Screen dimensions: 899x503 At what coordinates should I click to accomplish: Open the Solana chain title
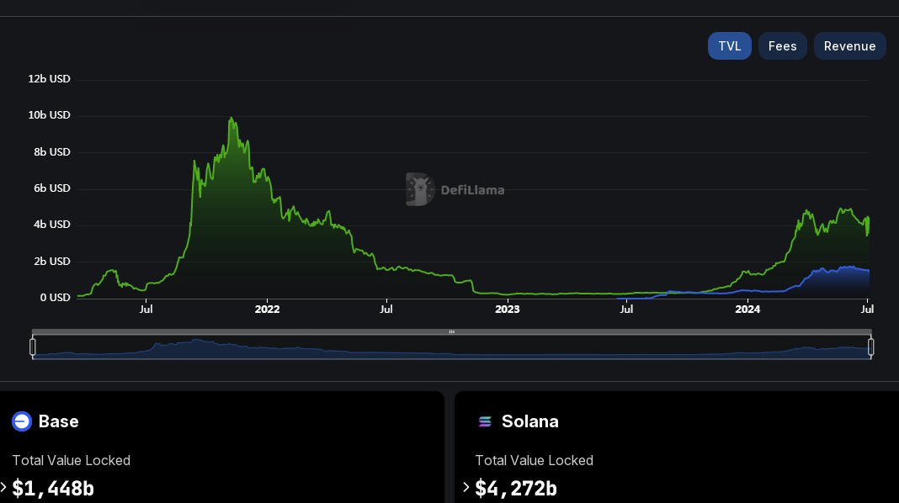pos(529,421)
